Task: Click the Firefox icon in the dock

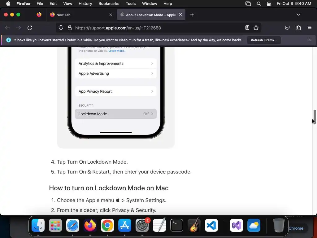Action: pyautogui.click(x=90, y=225)
